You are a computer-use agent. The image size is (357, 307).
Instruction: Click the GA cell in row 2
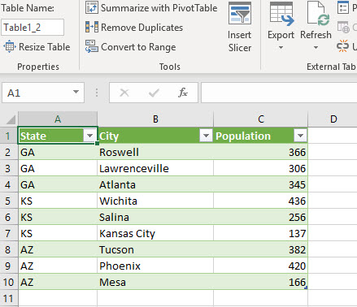click(x=58, y=152)
